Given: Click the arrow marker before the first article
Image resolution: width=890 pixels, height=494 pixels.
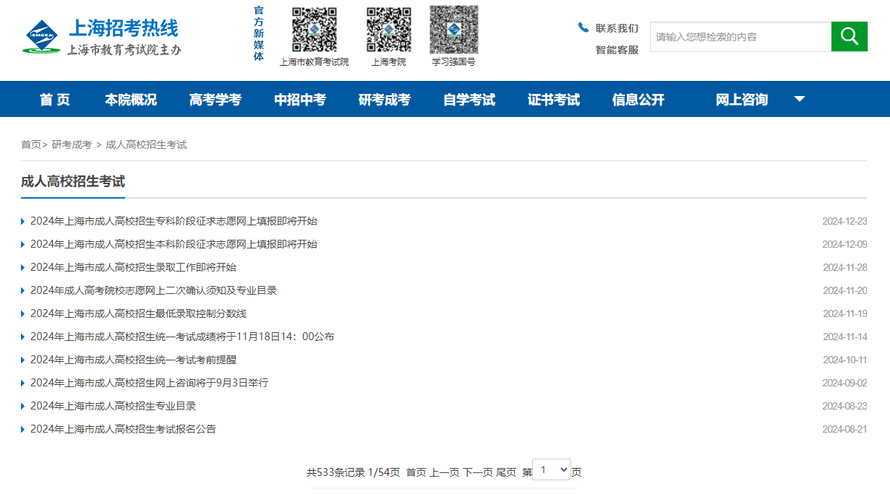Looking at the screenshot, I should click(x=21, y=222).
